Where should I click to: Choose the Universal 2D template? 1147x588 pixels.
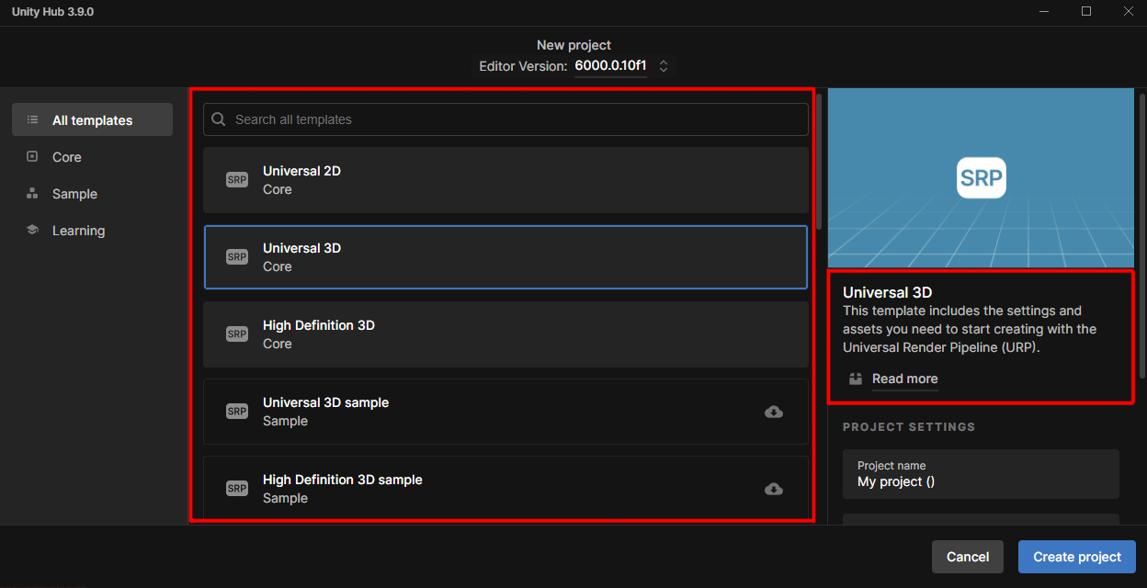point(505,180)
